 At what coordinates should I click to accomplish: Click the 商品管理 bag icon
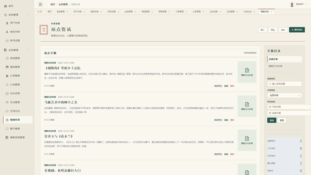pyautogui.click(x=7, y=58)
